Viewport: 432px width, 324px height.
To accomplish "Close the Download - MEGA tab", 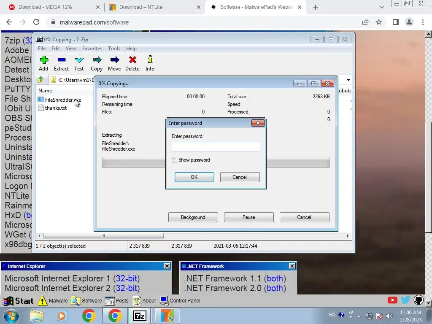I will pyautogui.click(x=98, y=8).
